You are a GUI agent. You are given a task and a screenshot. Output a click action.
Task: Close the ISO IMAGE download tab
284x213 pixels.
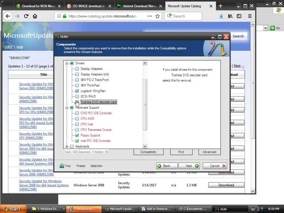(x=110, y=6)
